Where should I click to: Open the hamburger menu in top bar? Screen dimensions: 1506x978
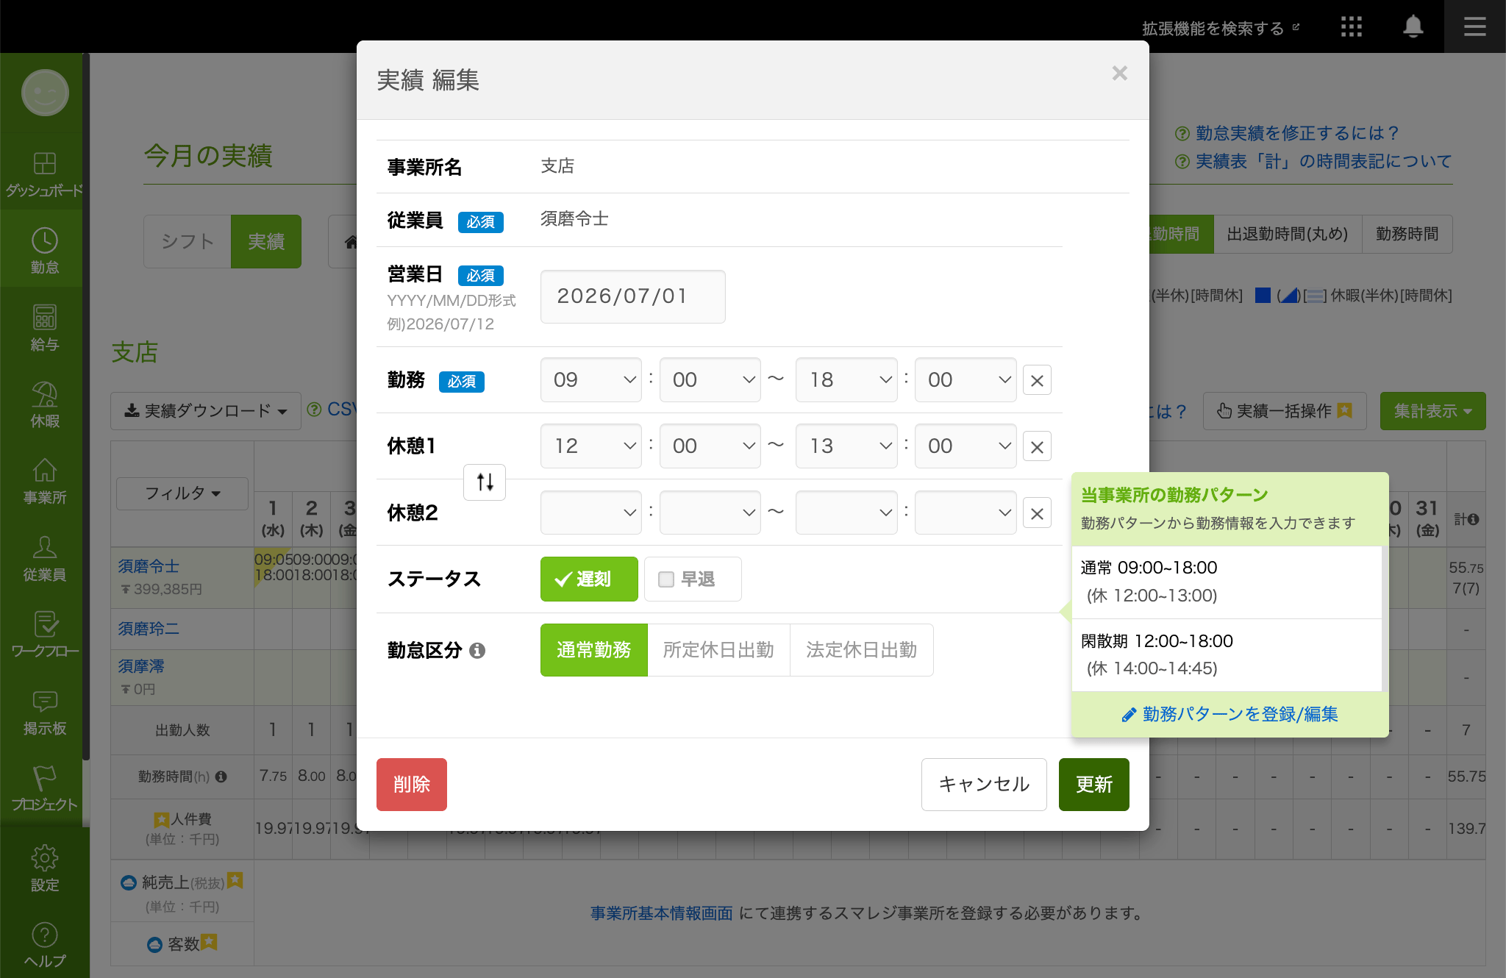click(x=1474, y=27)
